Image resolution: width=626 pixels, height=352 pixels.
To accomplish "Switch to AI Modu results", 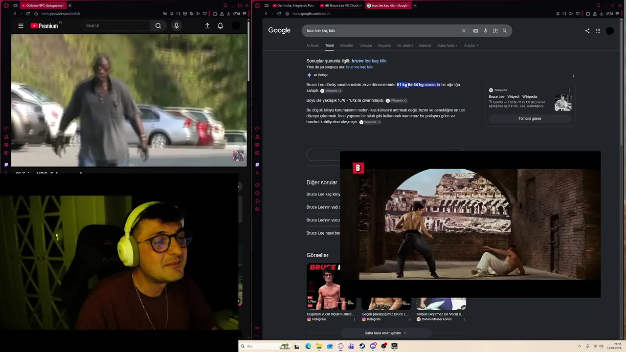I will [x=313, y=45].
